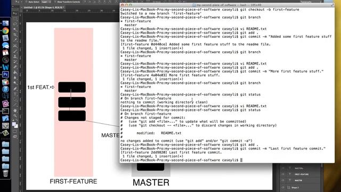Select the History Brush tool
The width and height of the screenshot is (341, 192).
coord(15,62)
